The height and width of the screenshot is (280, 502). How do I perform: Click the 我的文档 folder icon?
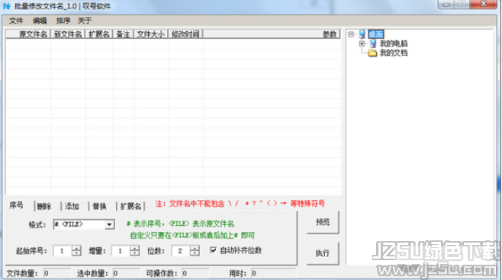pos(372,53)
